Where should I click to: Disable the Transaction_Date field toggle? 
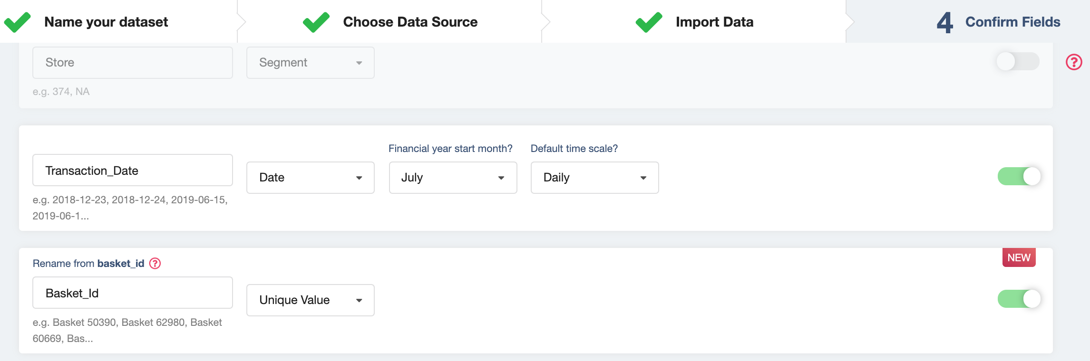point(1019,177)
